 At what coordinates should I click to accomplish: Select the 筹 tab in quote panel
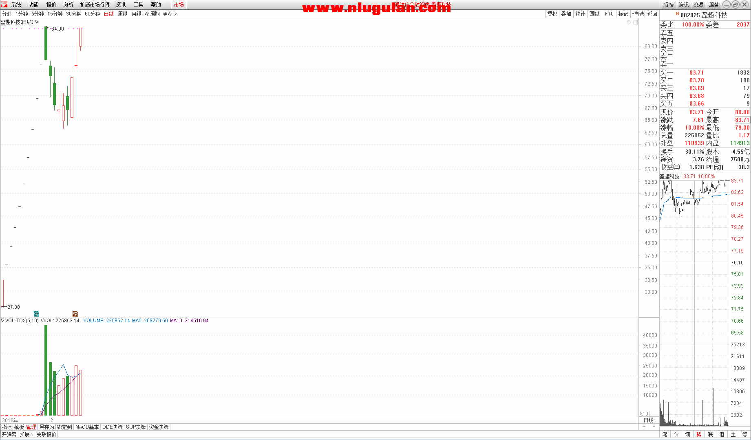point(745,434)
